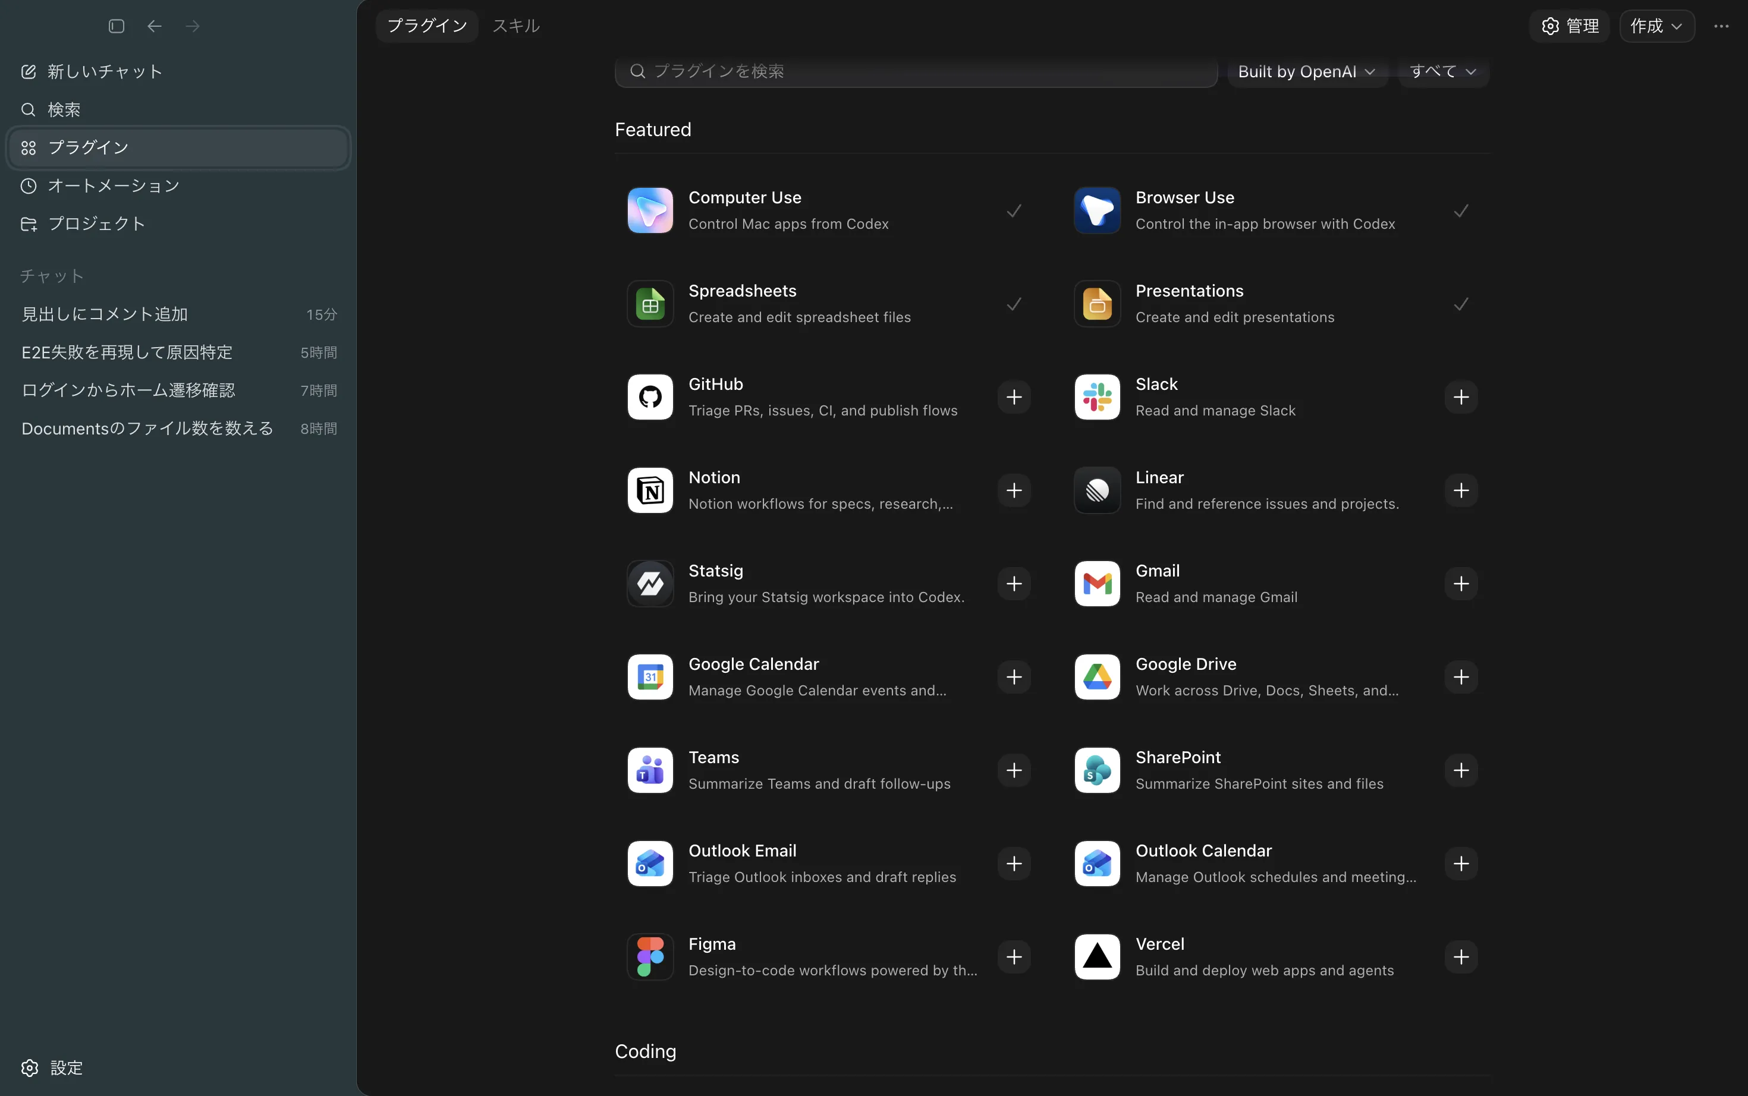Open chat ログインからホーム遷移確認

pyautogui.click(x=178, y=390)
